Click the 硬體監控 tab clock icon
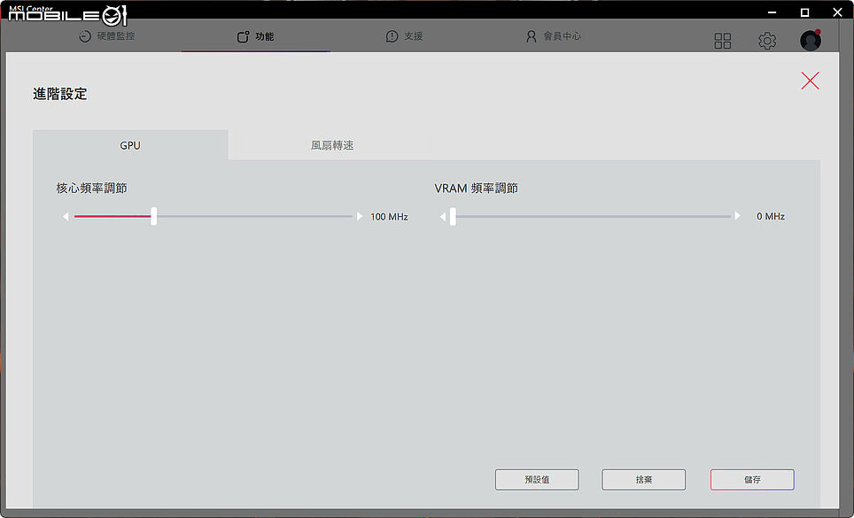Viewport: 854px width, 518px height. click(x=84, y=36)
